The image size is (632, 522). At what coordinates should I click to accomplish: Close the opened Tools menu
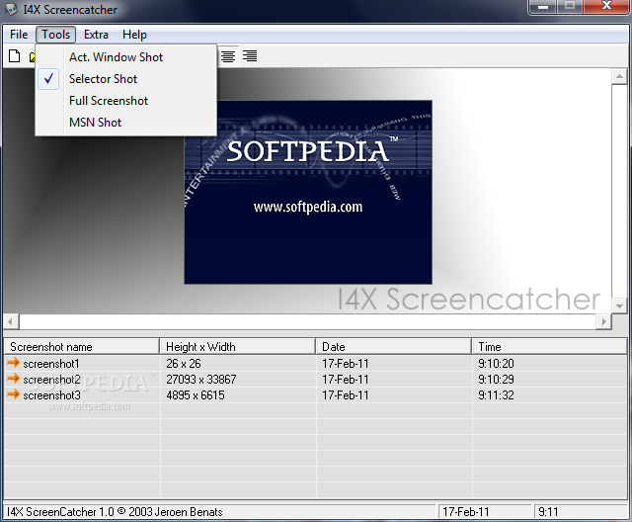(x=56, y=35)
